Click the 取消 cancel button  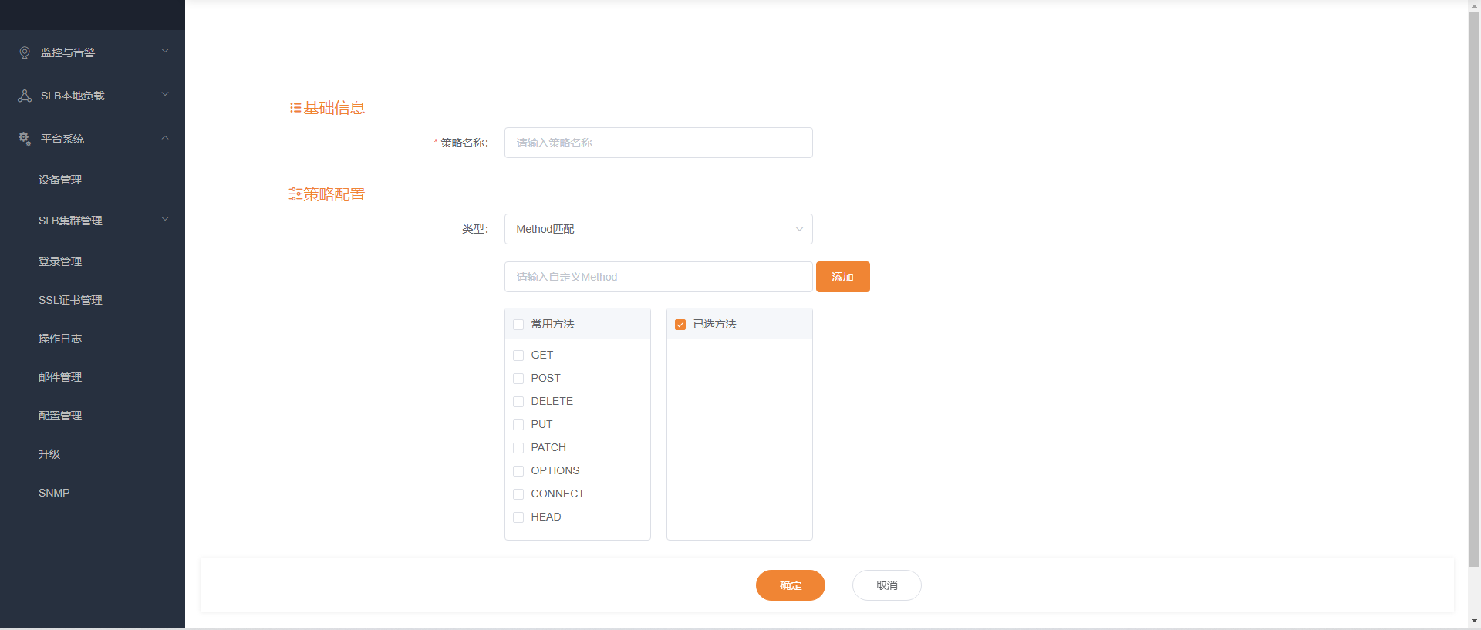[x=886, y=585]
